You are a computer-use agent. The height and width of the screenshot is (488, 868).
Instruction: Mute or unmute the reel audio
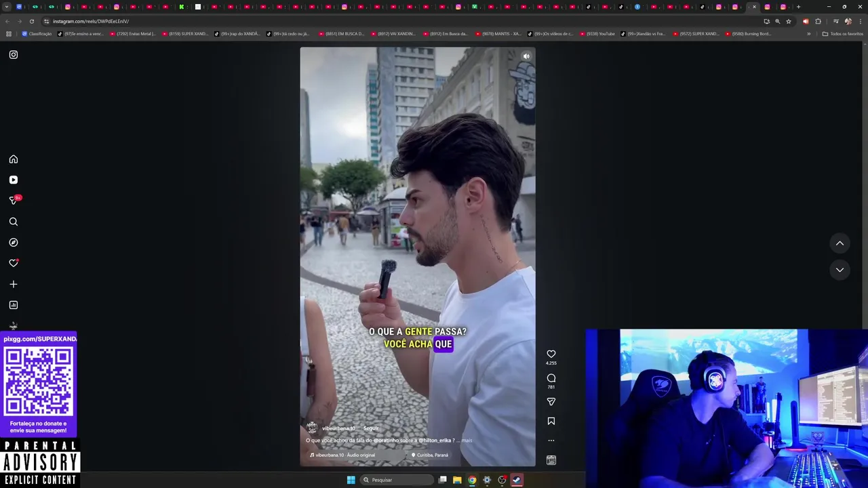[x=526, y=56]
